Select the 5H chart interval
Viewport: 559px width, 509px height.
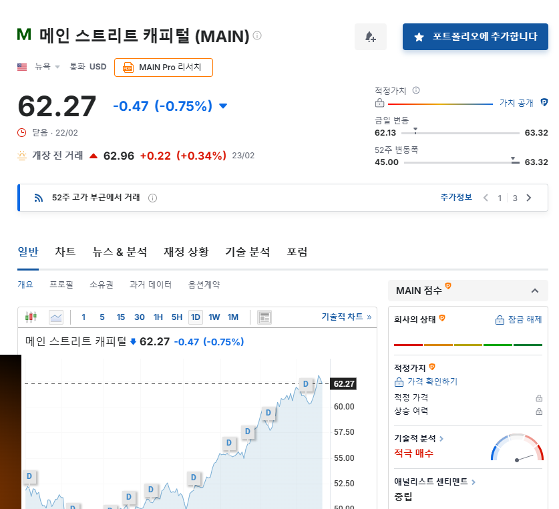[x=177, y=317]
